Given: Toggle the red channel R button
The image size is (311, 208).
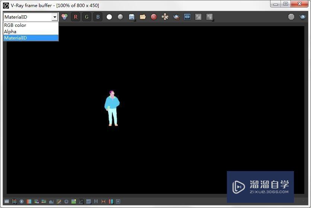Looking at the screenshot, I should (76, 17).
